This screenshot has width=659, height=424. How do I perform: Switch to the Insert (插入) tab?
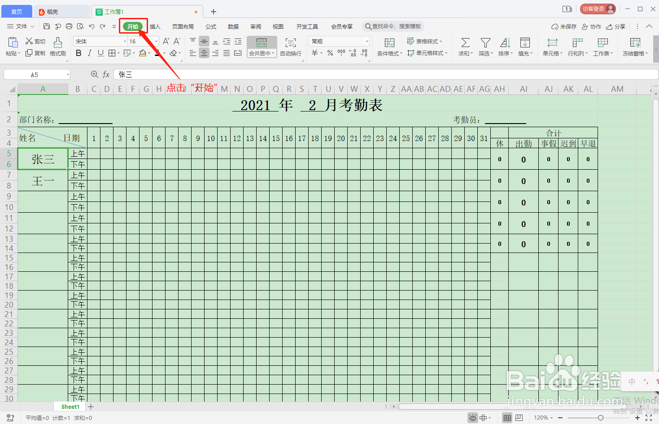[x=155, y=26]
